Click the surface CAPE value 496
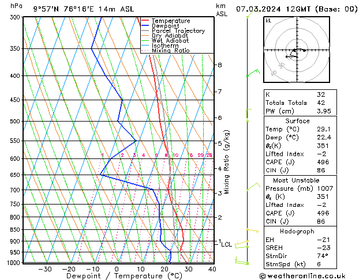Screen dimensions: 363x280 click(323, 162)
